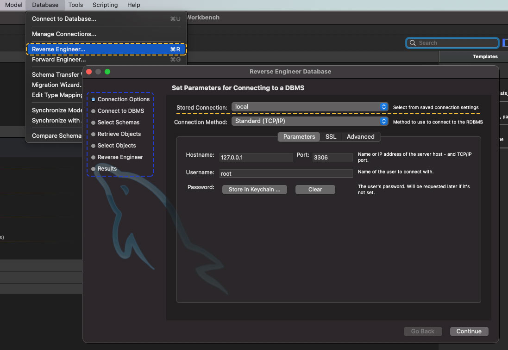Choose Schema Transfer menu entry
Image resolution: width=508 pixels, height=350 pixels.
(x=56, y=75)
